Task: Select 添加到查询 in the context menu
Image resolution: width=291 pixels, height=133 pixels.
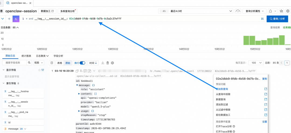Action: click(x=222, y=89)
